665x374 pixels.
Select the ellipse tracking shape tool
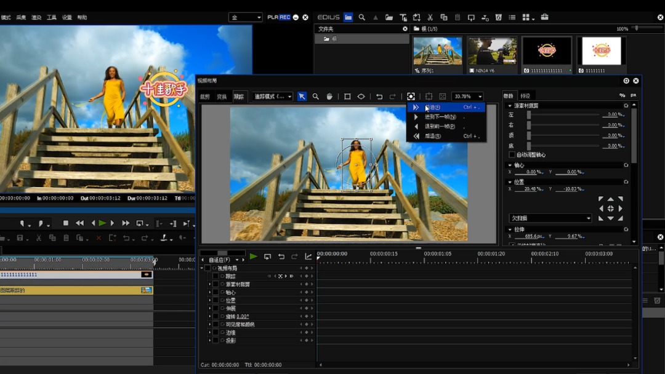361,97
